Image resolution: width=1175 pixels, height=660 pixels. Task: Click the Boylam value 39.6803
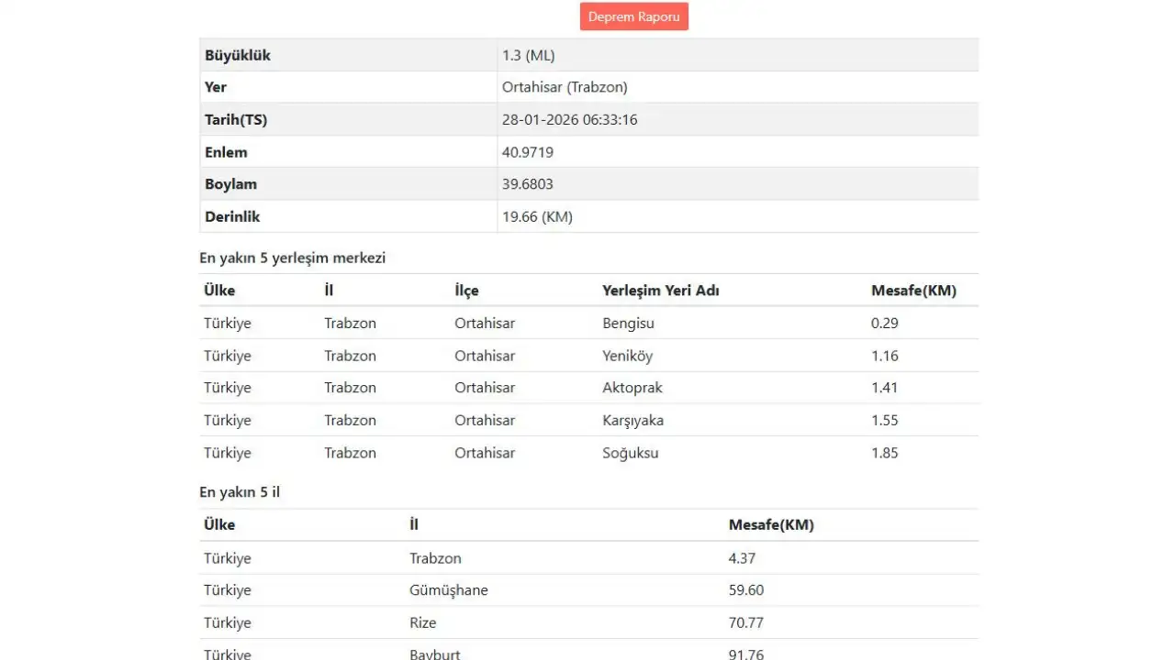pos(527,184)
